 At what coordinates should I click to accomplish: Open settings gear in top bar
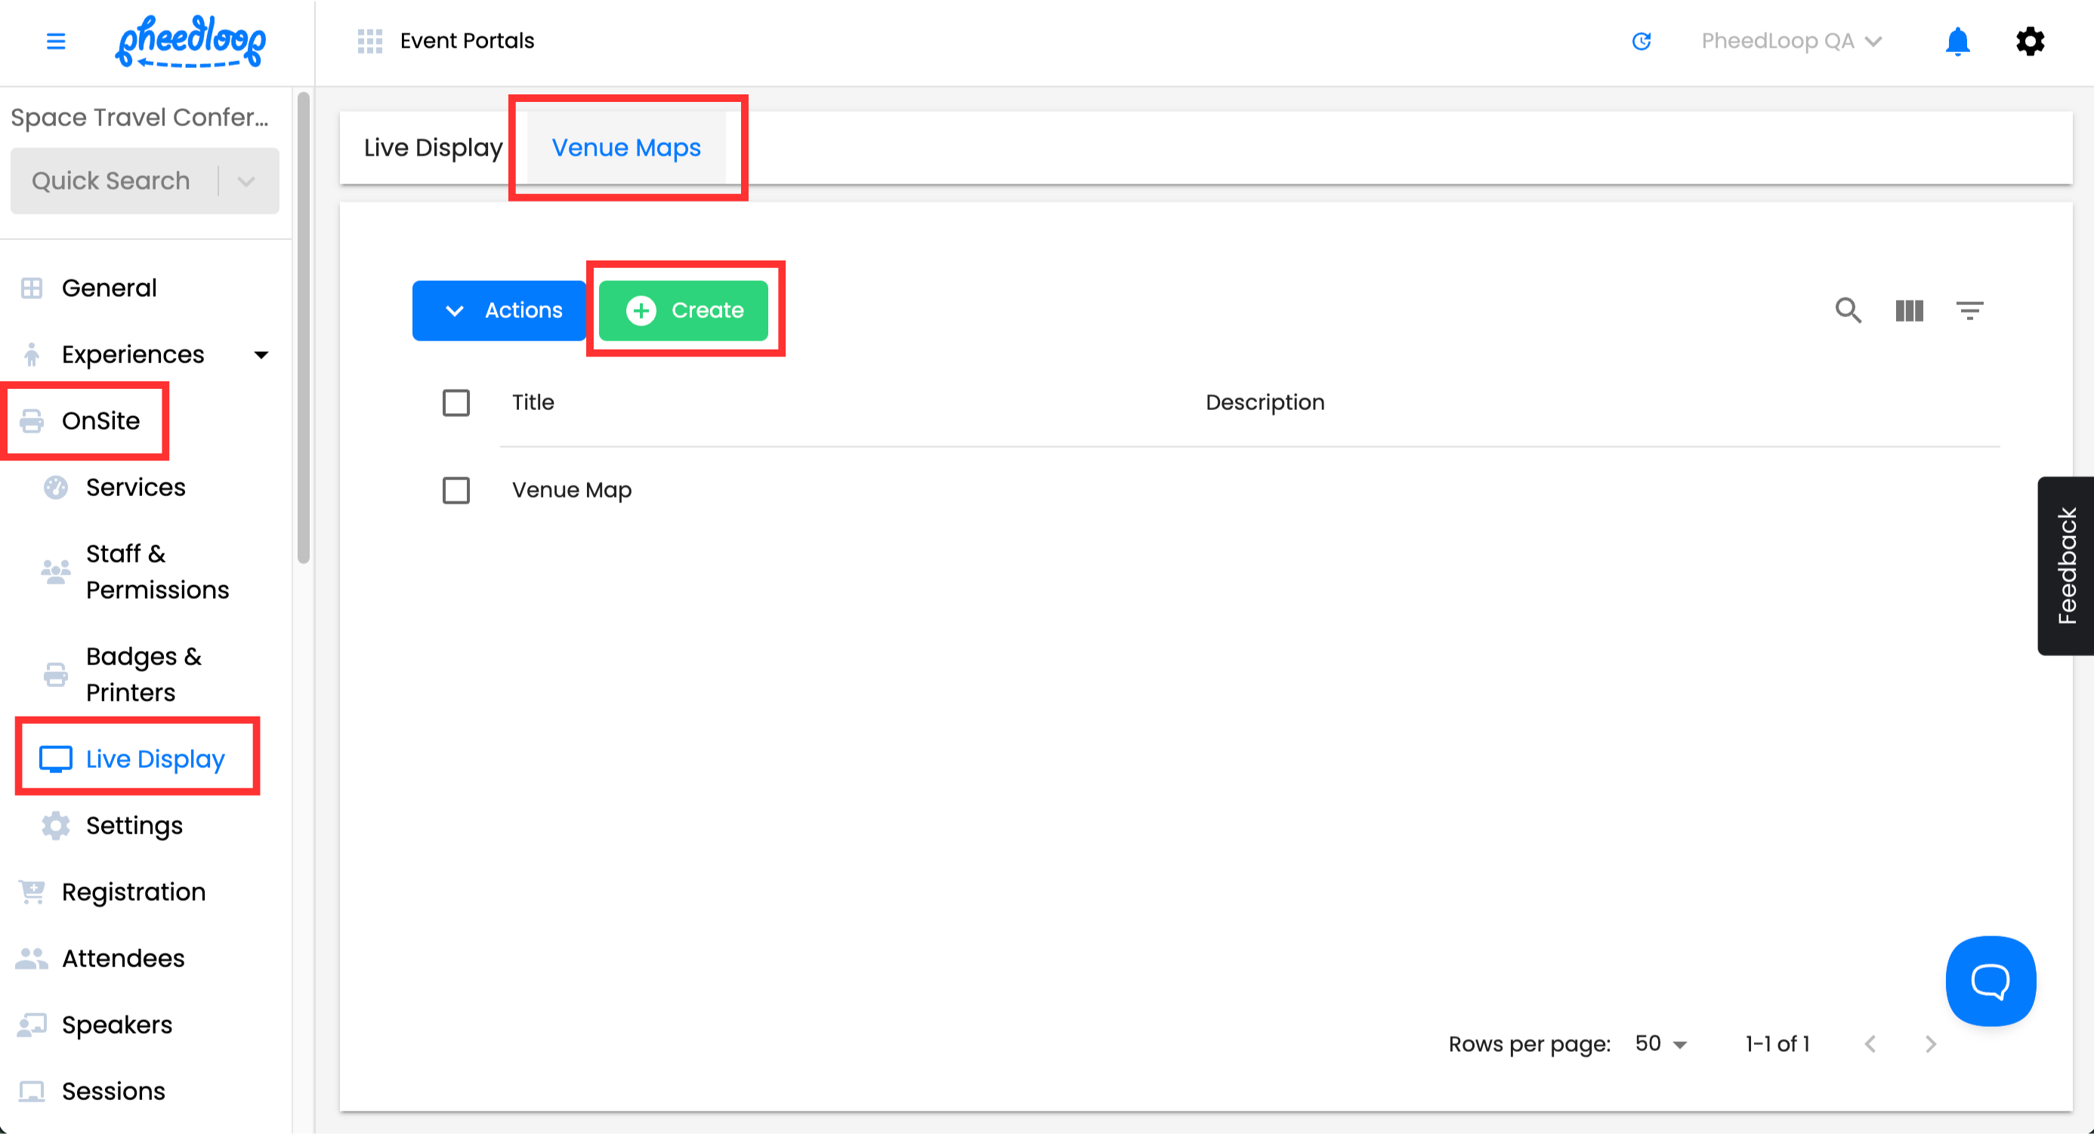point(2030,41)
